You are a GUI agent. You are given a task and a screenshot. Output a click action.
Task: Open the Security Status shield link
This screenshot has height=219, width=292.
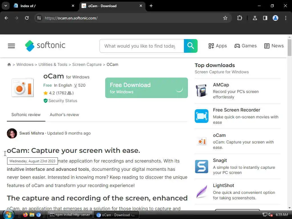tap(60, 101)
